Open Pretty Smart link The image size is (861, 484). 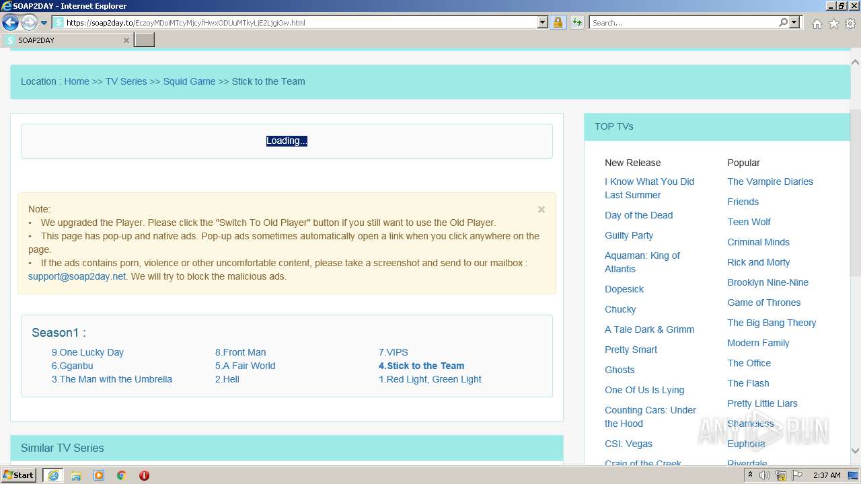[x=631, y=350]
